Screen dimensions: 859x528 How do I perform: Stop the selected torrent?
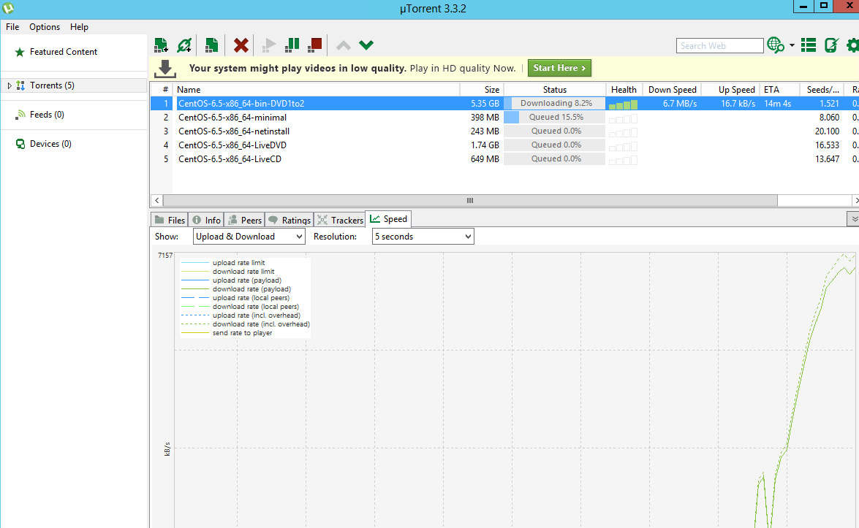click(x=315, y=45)
